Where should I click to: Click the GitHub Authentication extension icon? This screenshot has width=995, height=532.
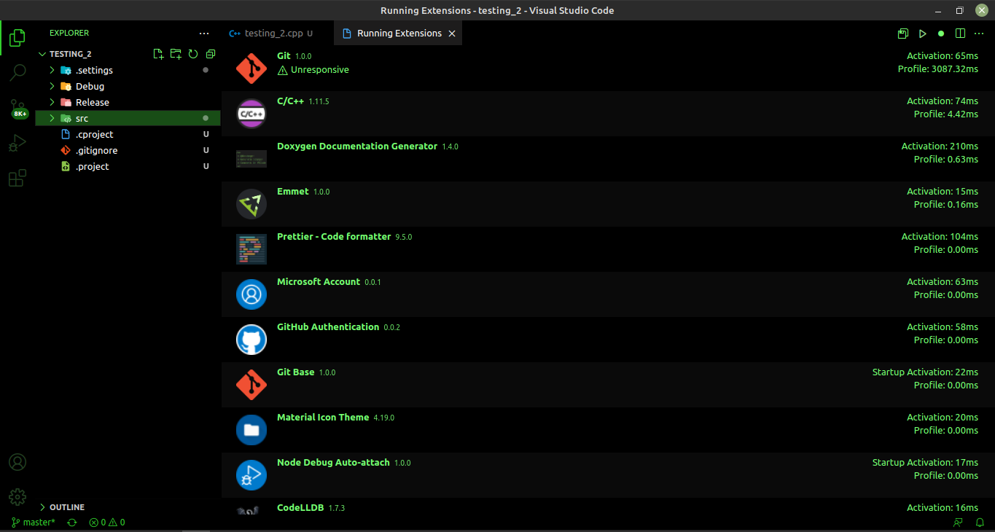pyautogui.click(x=251, y=340)
